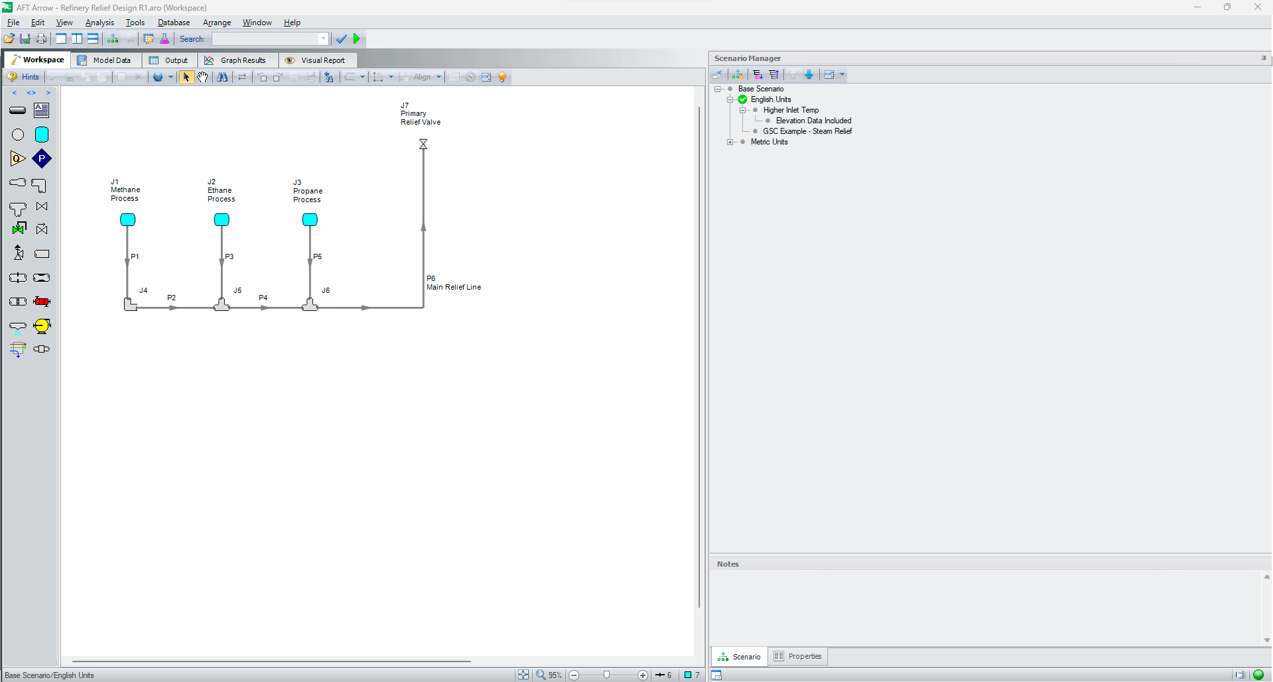Viewport: 1273px width, 682px height.
Task: Pick the Venturi junction icon in toolbox
Action: point(41,278)
